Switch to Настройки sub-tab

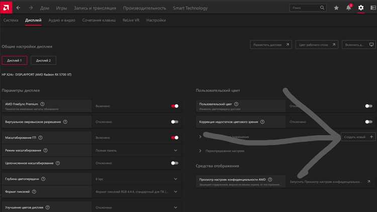point(156,21)
